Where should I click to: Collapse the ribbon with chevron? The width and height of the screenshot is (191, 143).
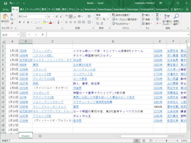(x=188, y=28)
